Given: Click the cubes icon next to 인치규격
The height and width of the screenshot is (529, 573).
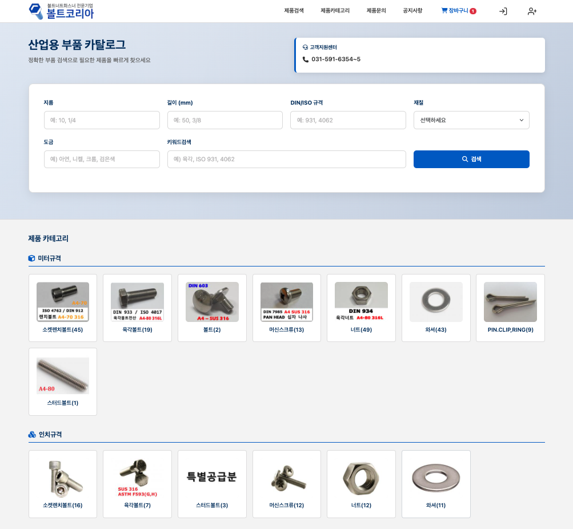Looking at the screenshot, I should [32, 434].
